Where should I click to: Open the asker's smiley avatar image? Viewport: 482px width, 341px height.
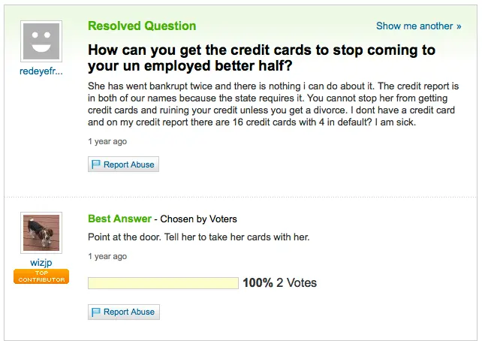[41, 41]
